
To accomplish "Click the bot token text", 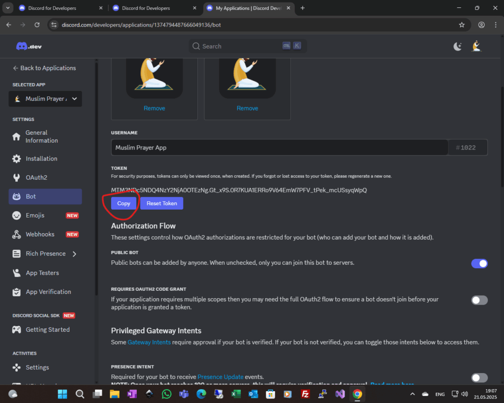I will pyautogui.click(x=239, y=190).
